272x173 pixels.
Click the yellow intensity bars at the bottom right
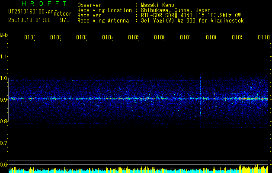click(x=253, y=169)
